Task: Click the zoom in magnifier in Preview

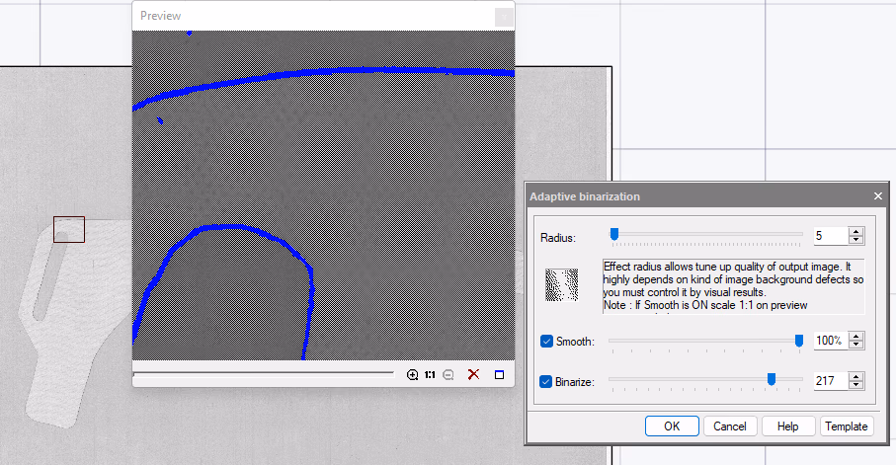Action: pos(412,375)
